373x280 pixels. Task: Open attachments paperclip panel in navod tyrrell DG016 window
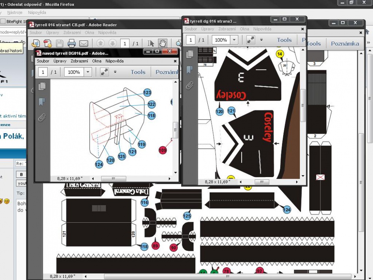(x=42, y=117)
